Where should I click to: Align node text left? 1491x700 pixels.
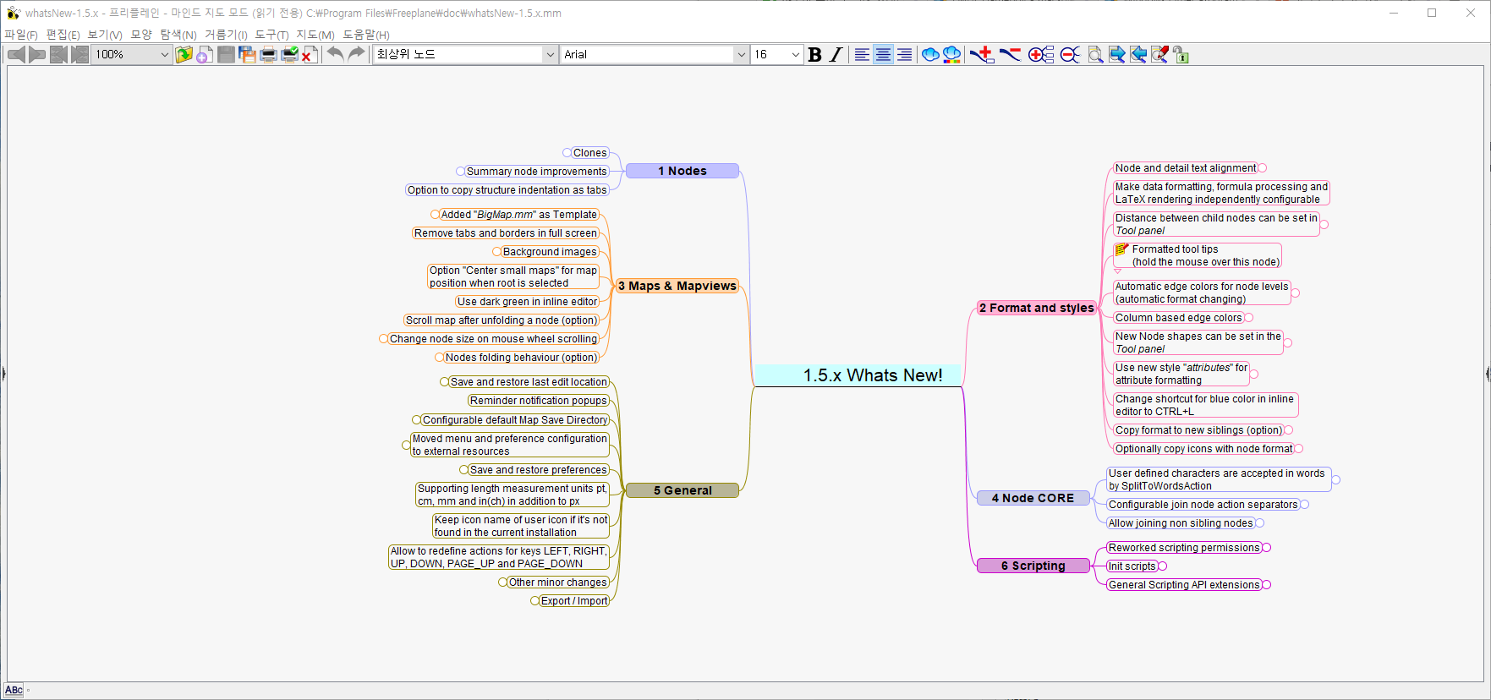862,54
